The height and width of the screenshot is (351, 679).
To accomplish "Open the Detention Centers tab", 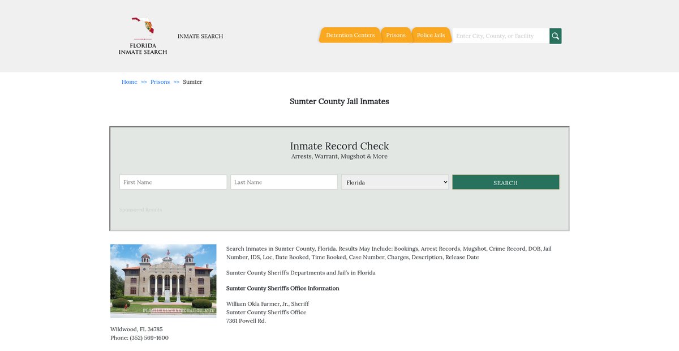I will (x=350, y=35).
